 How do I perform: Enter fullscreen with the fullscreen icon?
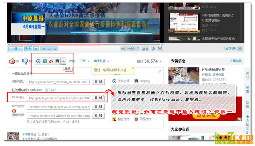coord(160,49)
